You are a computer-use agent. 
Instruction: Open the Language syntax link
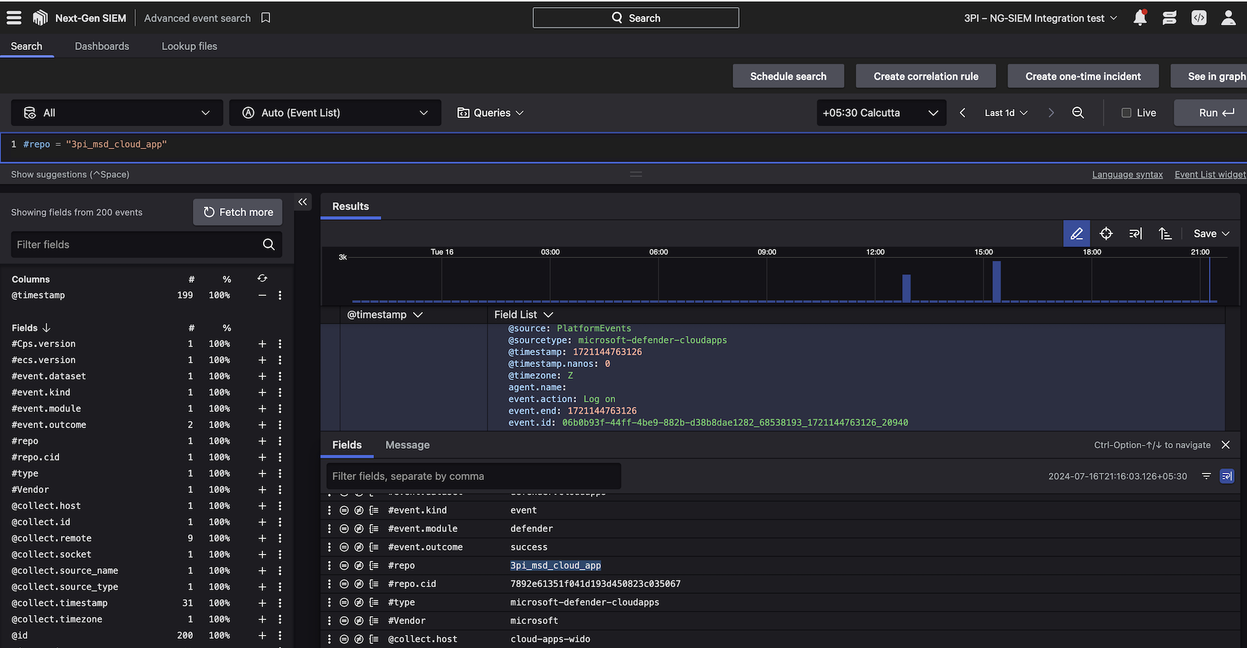tap(1127, 174)
